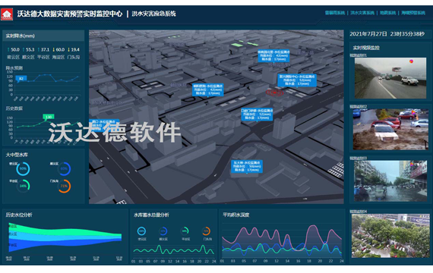Open the 海啸预警系统 navigation link
The height and width of the screenshot is (273, 433).
click(412, 13)
